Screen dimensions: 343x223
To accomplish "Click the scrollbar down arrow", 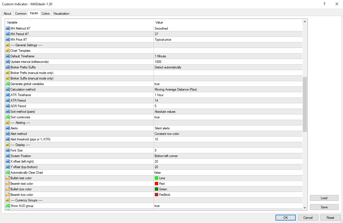I will pyautogui.click(x=305, y=207).
